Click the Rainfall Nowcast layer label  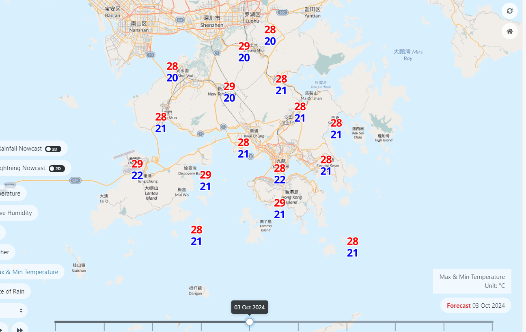[x=20, y=149]
